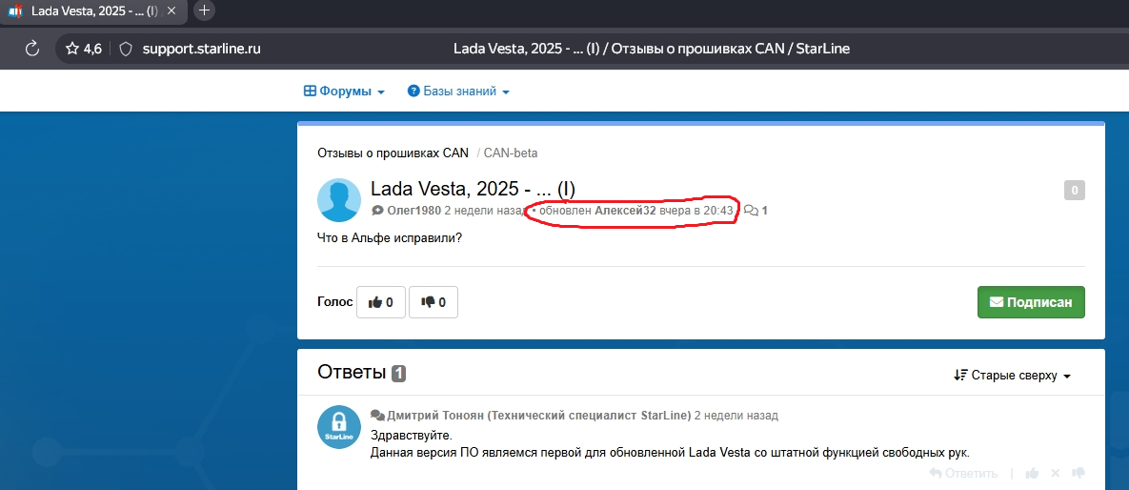Click the thumbs-up icon on the reply

(1031, 474)
